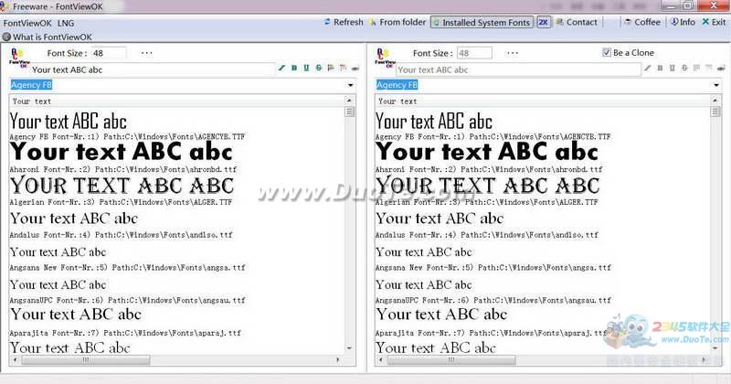This screenshot has width=731, height=384.
Task: Click the bold icon in right clone pane
Action: 660,69
